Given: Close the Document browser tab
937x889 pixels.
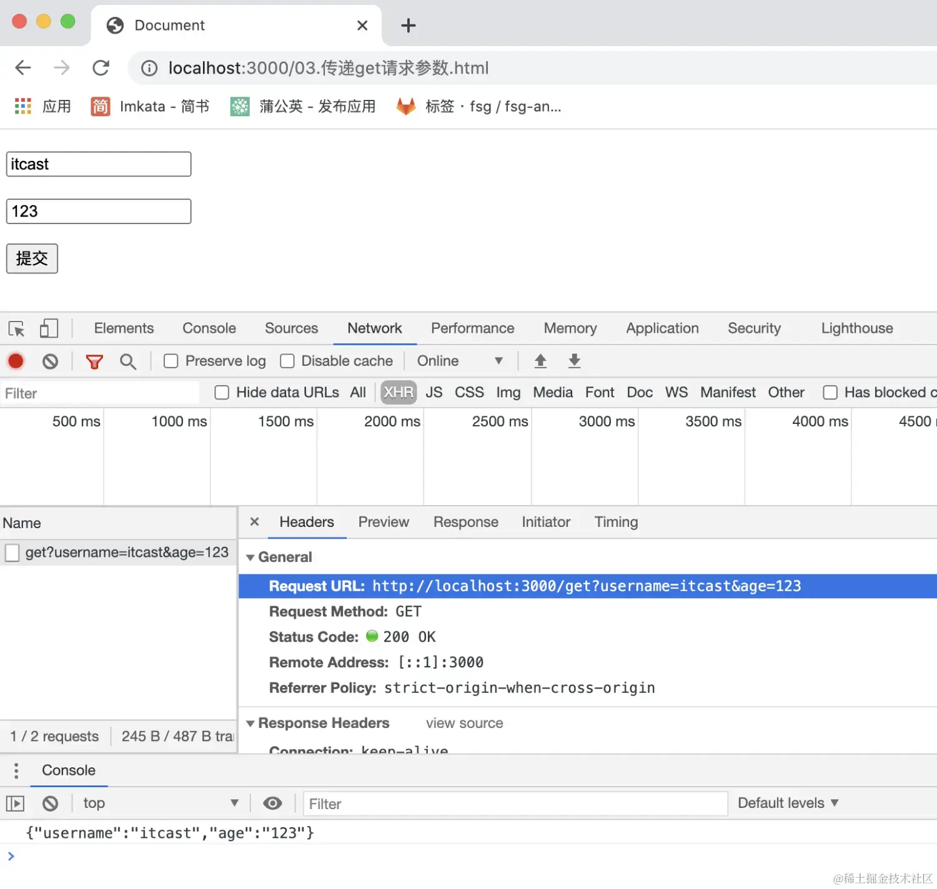Looking at the screenshot, I should pos(362,26).
